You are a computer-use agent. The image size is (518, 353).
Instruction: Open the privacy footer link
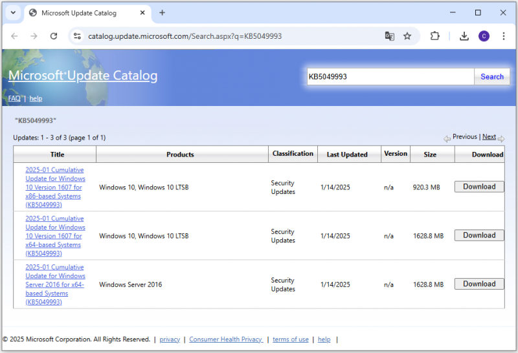tap(170, 339)
